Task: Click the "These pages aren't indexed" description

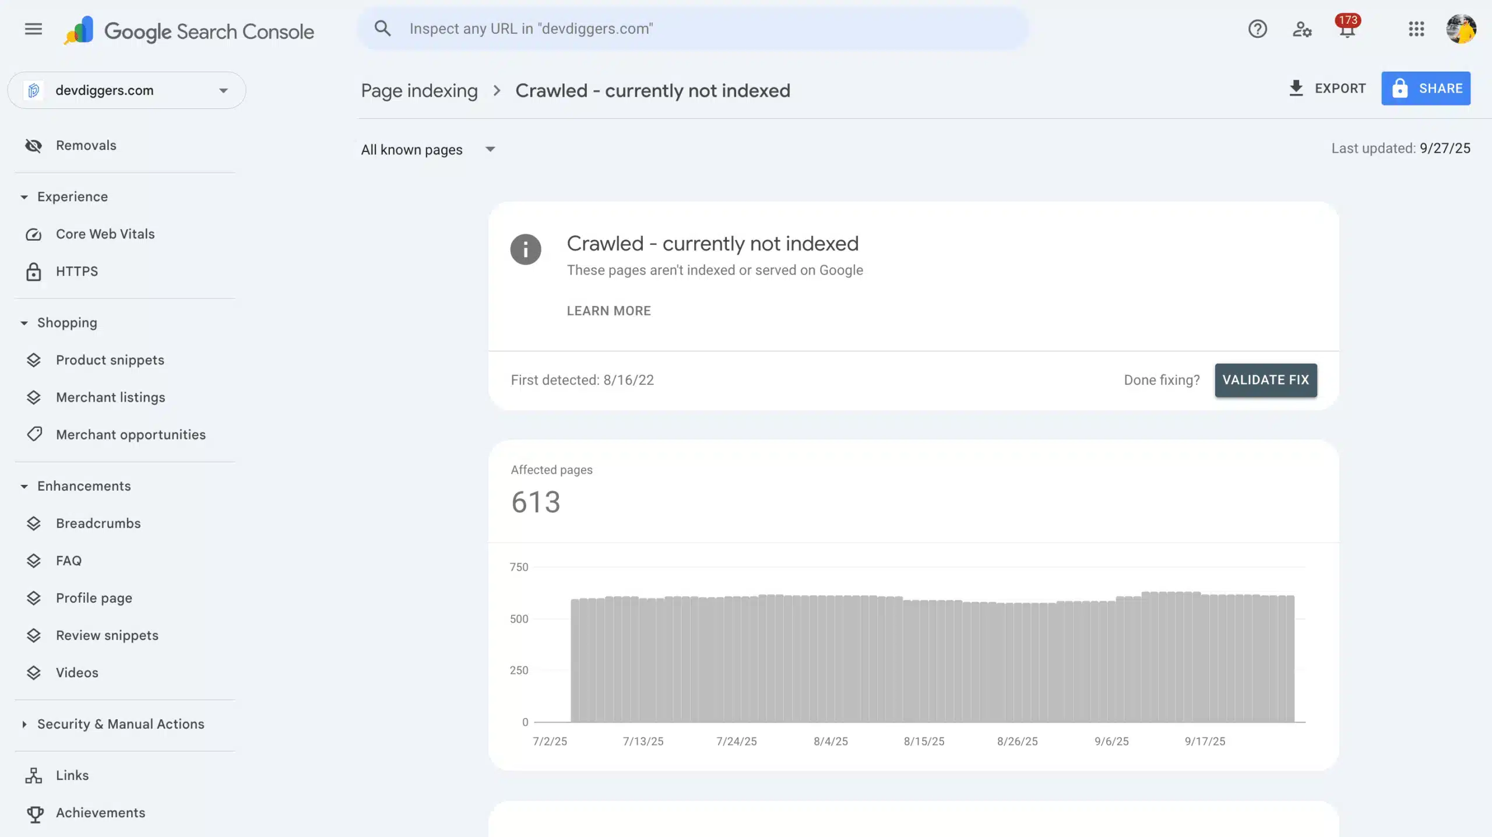Action: (715, 270)
